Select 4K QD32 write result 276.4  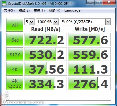pos(90,83)
